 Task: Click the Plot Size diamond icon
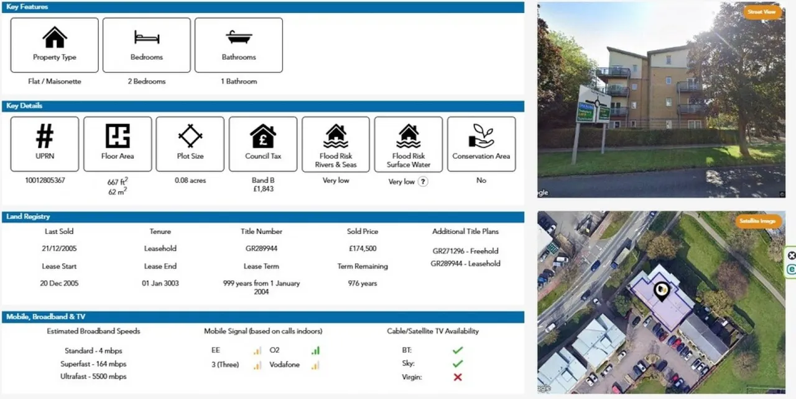click(190, 136)
